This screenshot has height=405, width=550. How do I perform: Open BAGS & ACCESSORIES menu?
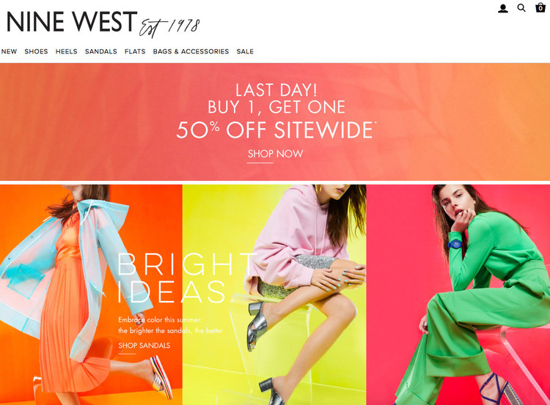click(191, 51)
